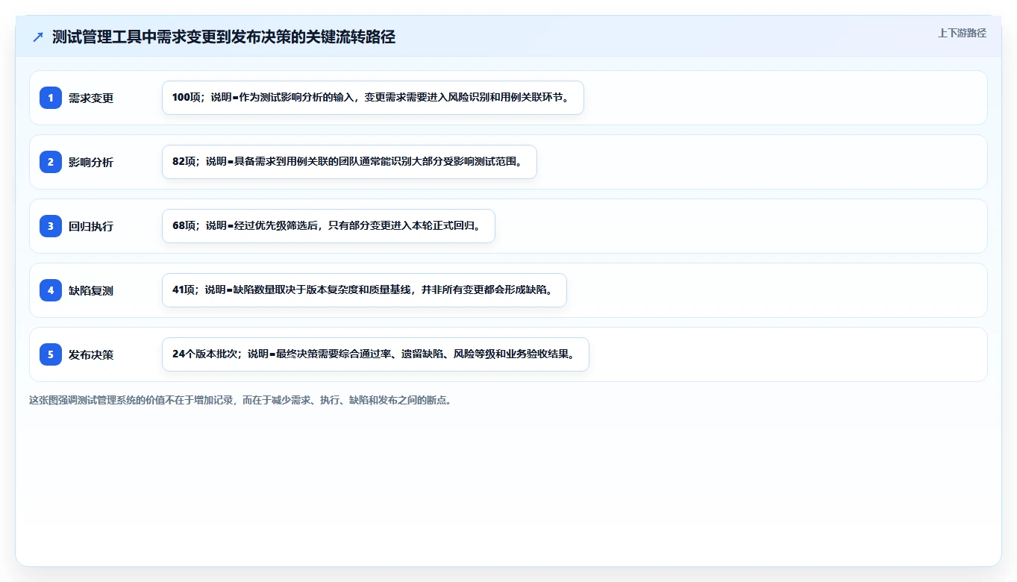Click the 上下游路径 label
Viewport: 1017px width, 582px height.
pyautogui.click(x=962, y=33)
